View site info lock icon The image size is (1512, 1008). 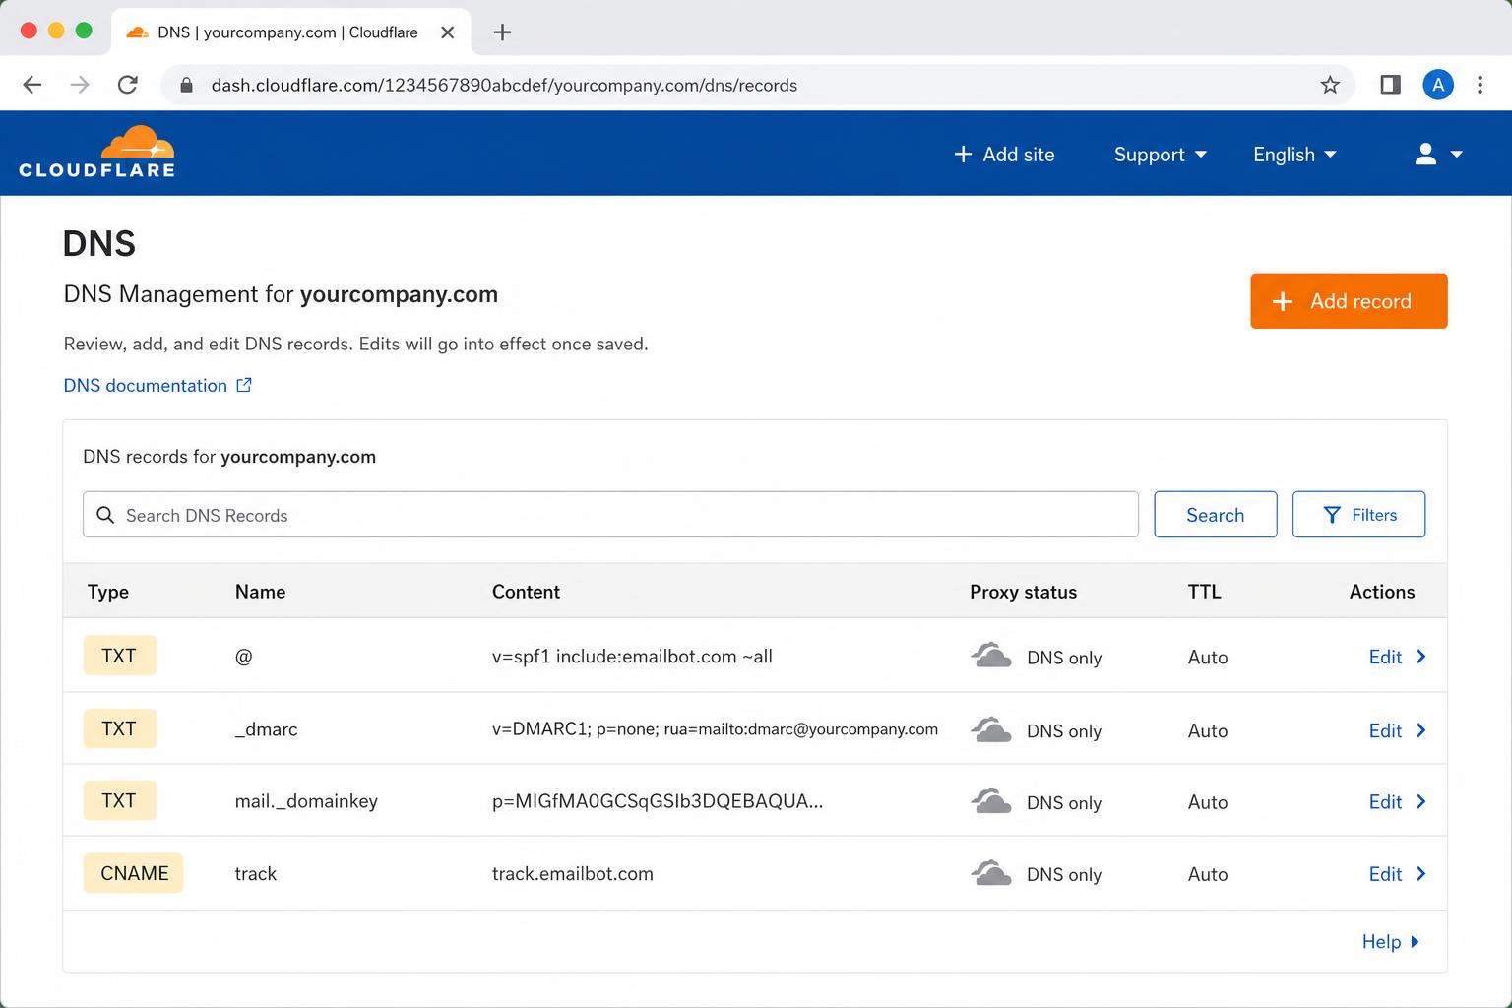click(x=186, y=85)
